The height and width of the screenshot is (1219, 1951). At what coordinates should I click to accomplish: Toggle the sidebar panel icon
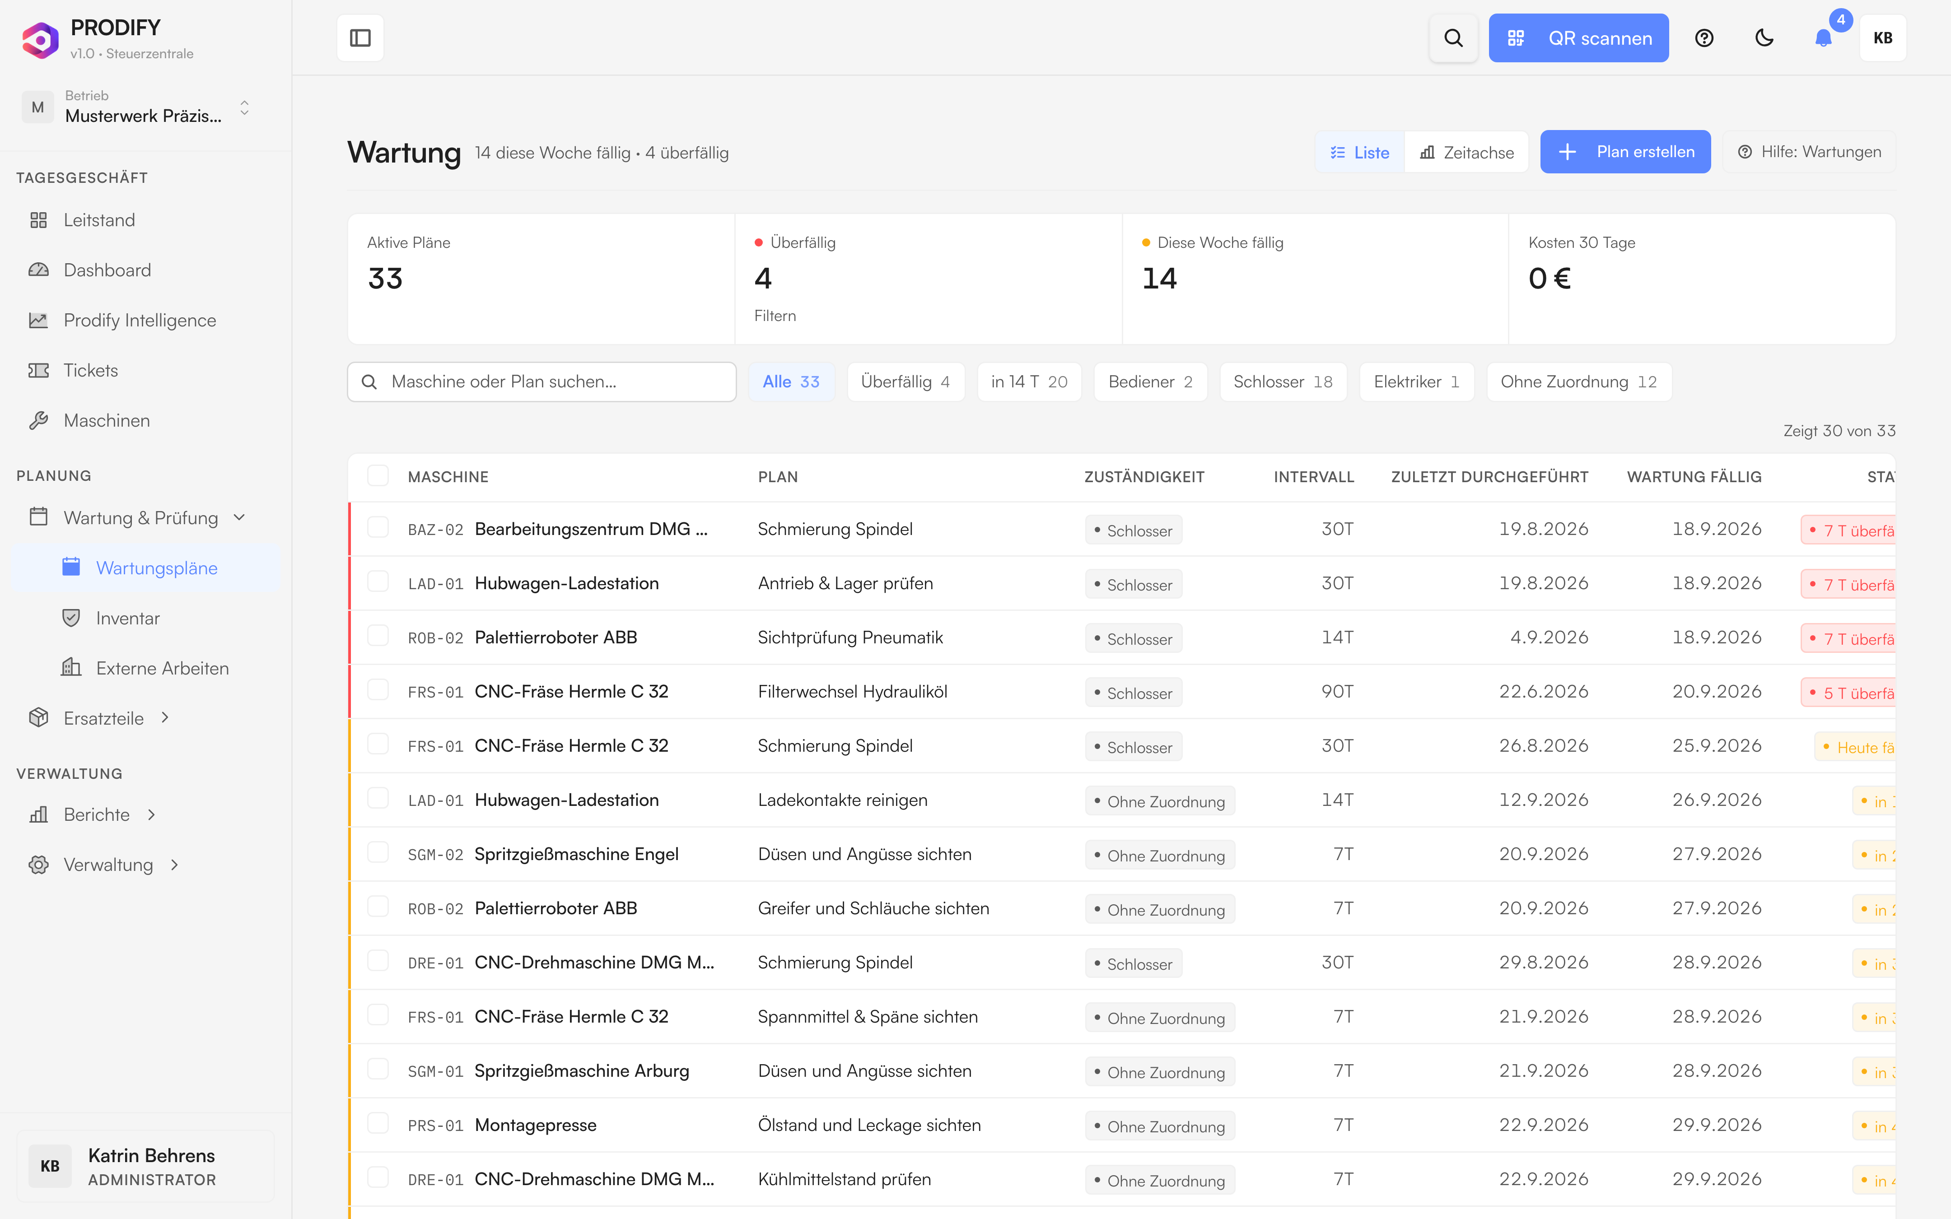[x=359, y=38]
